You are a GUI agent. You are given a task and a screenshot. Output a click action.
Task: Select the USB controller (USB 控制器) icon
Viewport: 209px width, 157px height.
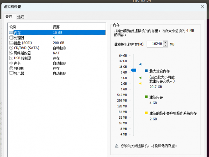[x=11, y=58]
